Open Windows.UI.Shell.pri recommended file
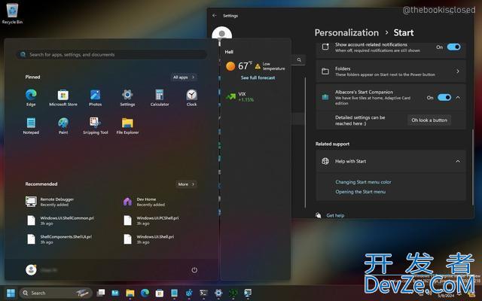The image size is (482, 301). coord(148,239)
